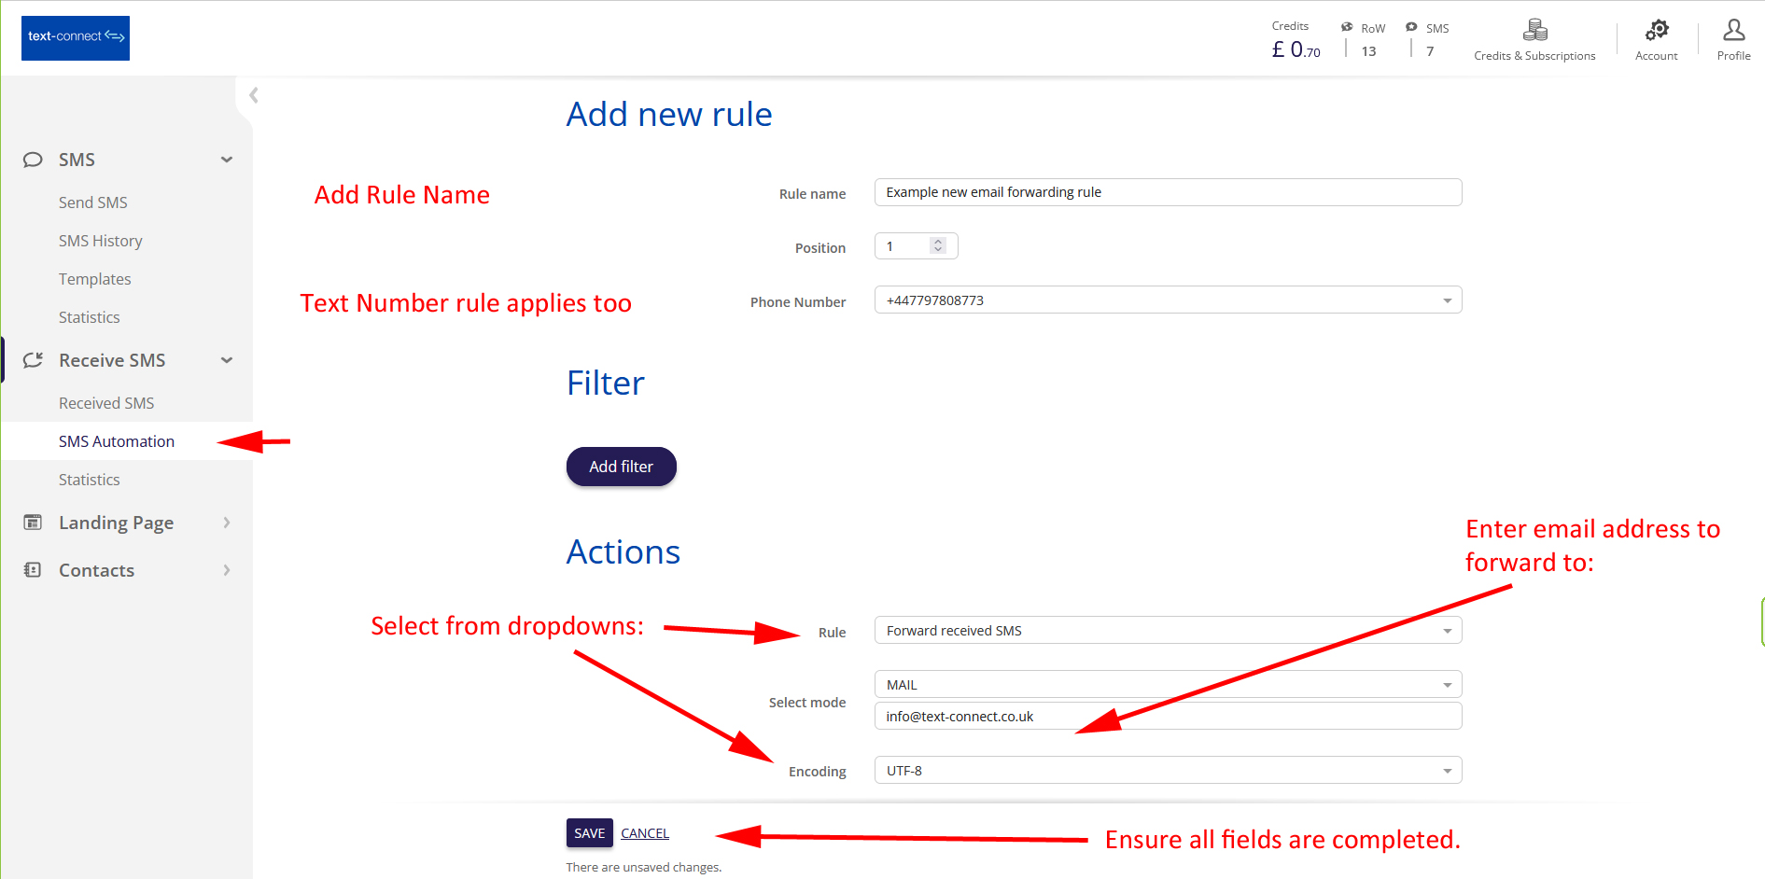Click the Rule name input field
1765x879 pixels.
(x=1167, y=191)
